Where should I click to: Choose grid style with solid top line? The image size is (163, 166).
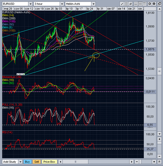point(144,4)
